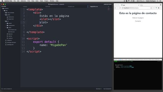
Task: Select the components folder icon
Action: point(7,26)
